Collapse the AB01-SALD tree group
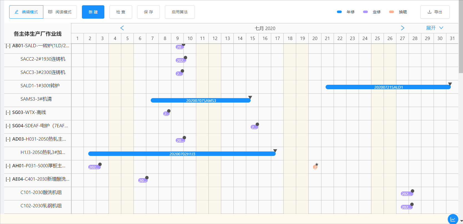 click(x=8, y=46)
